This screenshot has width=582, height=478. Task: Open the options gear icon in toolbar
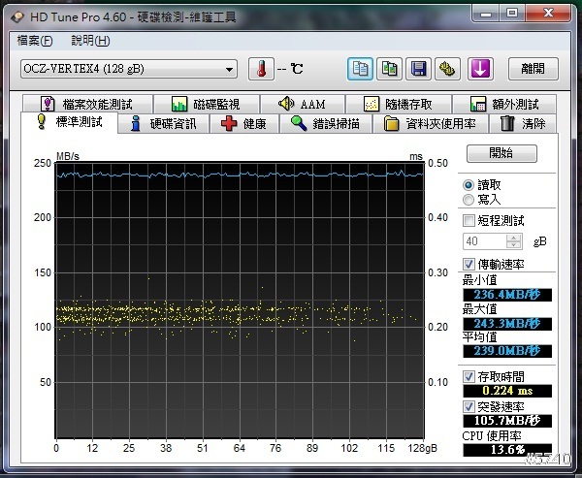[447, 69]
